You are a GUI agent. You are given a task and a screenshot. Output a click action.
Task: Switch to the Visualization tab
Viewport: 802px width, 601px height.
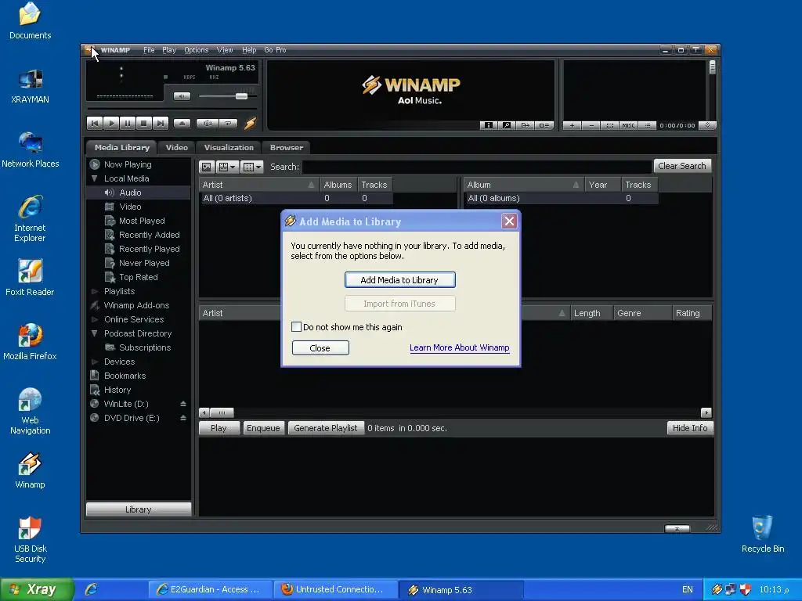pyautogui.click(x=229, y=147)
